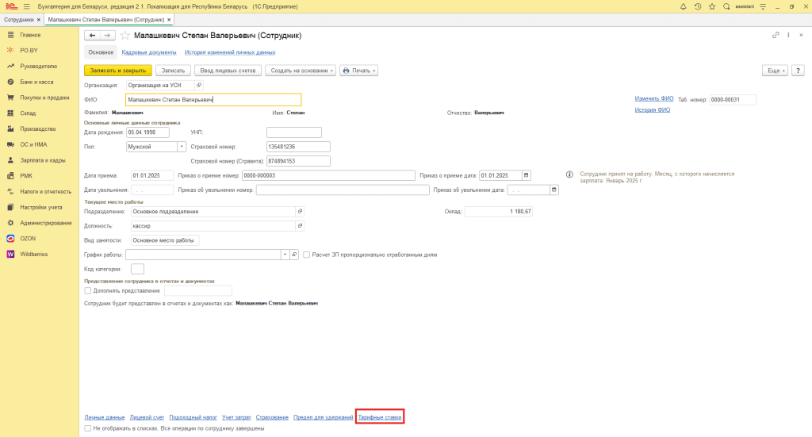Open search magnifier in title bar
This screenshot has height=437, width=812.
pos(726,6)
